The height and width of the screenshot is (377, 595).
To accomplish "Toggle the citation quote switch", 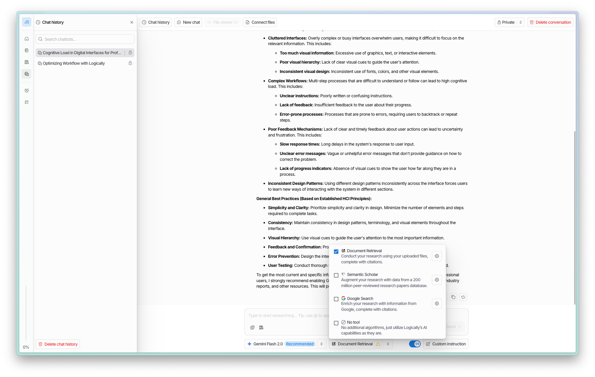I will point(415,344).
